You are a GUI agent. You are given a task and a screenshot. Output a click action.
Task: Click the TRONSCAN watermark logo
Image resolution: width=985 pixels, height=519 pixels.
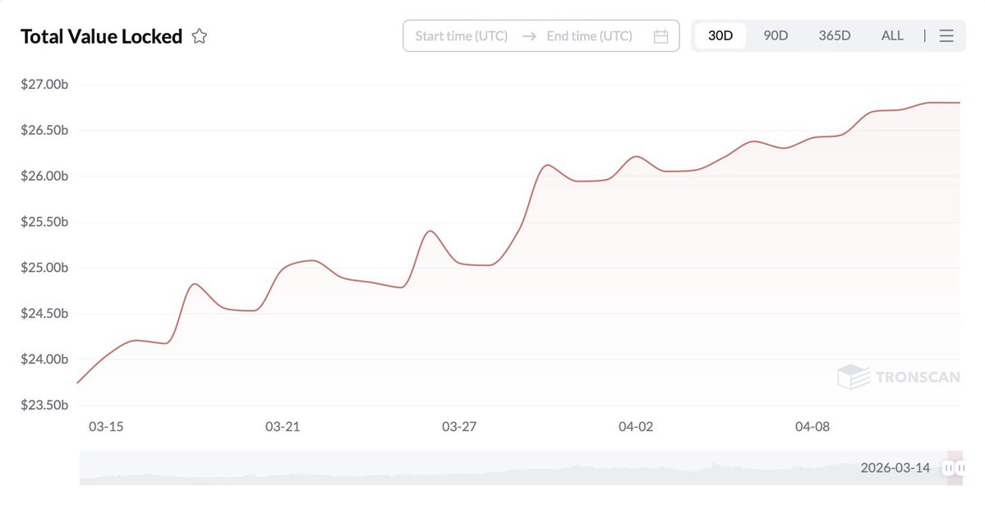[899, 377]
